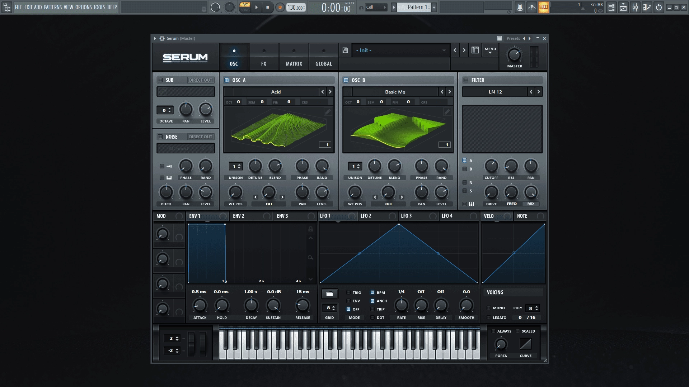Click SUB DIRECT OUT button

point(201,80)
